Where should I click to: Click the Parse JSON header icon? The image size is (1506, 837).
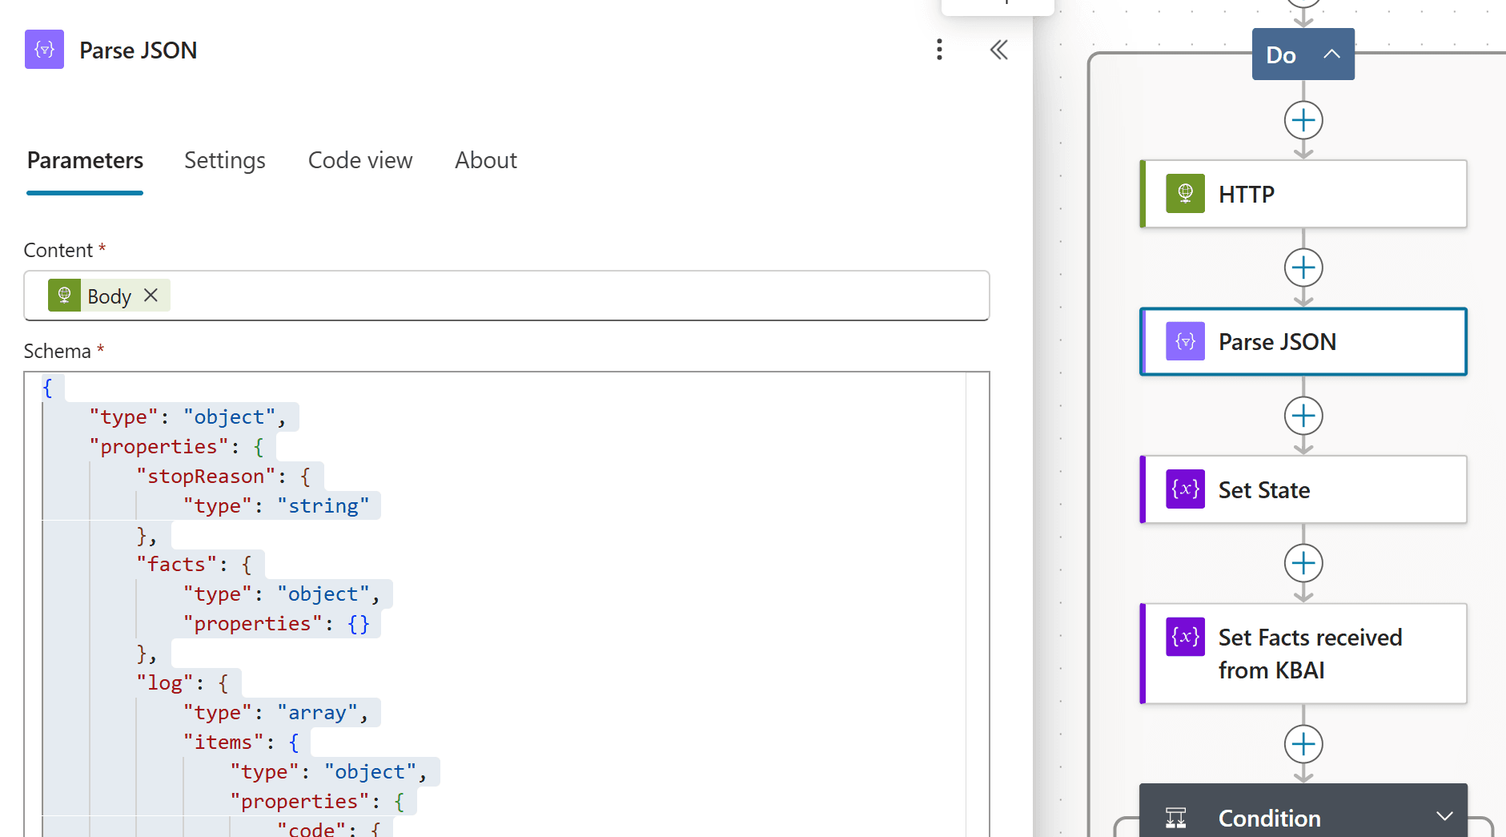[44, 50]
